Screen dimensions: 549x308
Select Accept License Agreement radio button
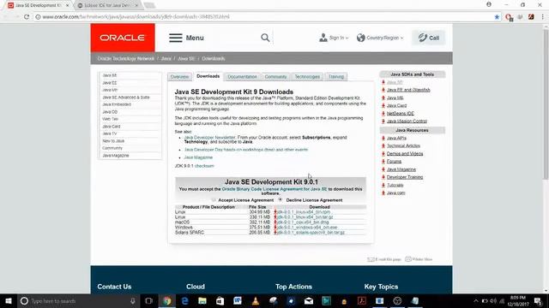214,200
